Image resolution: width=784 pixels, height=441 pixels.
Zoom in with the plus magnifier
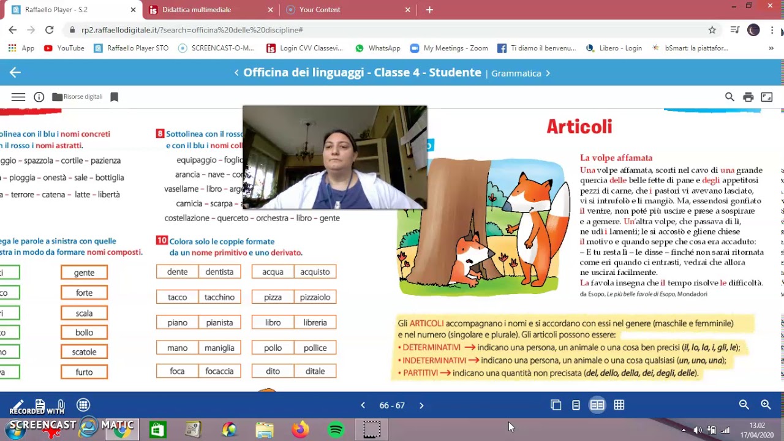coord(766,405)
